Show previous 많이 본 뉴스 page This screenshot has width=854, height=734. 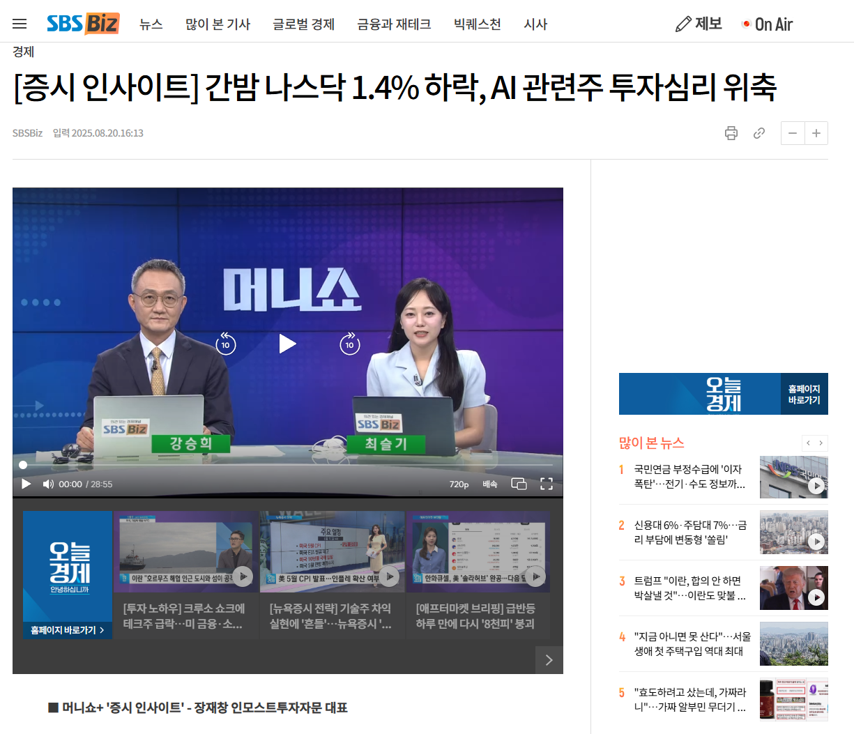click(x=808, y=443)
